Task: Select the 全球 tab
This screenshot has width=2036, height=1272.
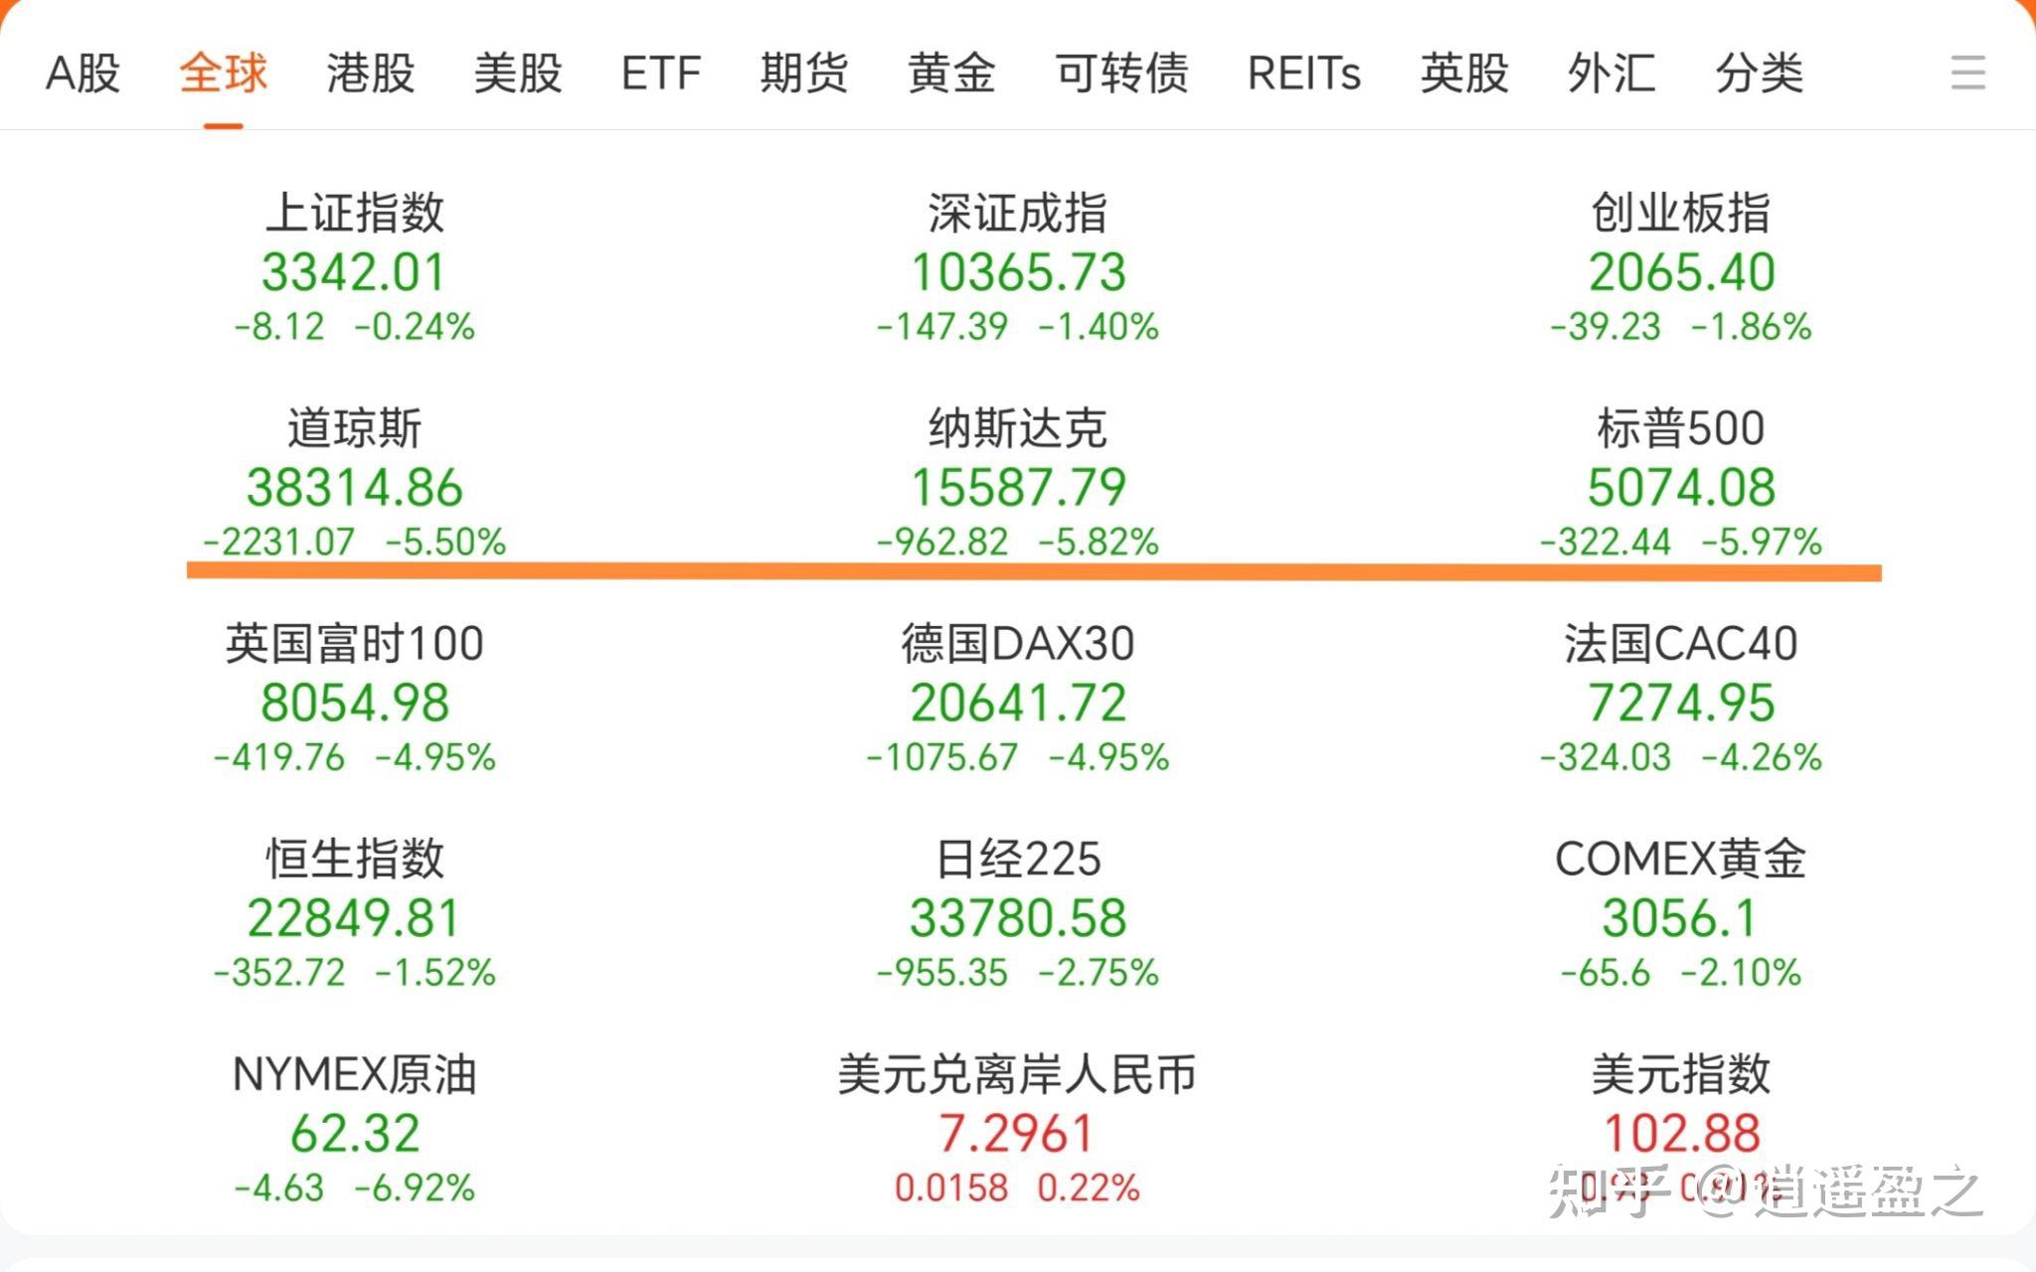Action: (x=221, y=75)
